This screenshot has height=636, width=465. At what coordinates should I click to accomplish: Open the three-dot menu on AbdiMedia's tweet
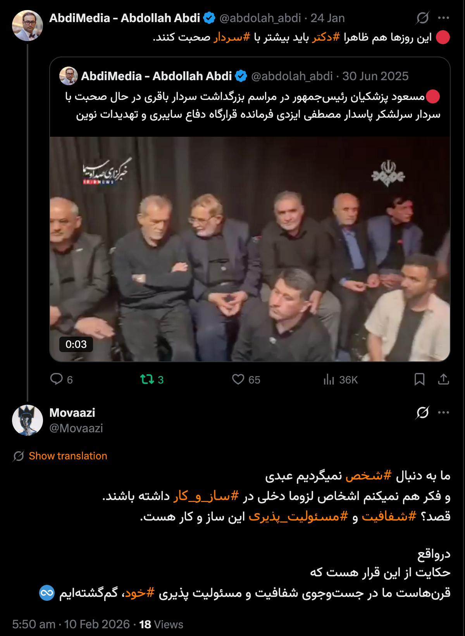pos(443,18)
